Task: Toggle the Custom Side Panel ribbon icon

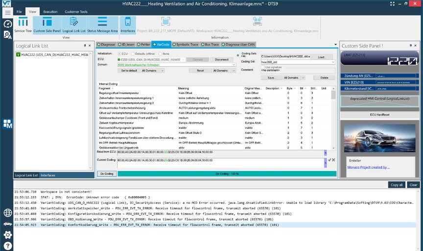Action: coord(47,25)
